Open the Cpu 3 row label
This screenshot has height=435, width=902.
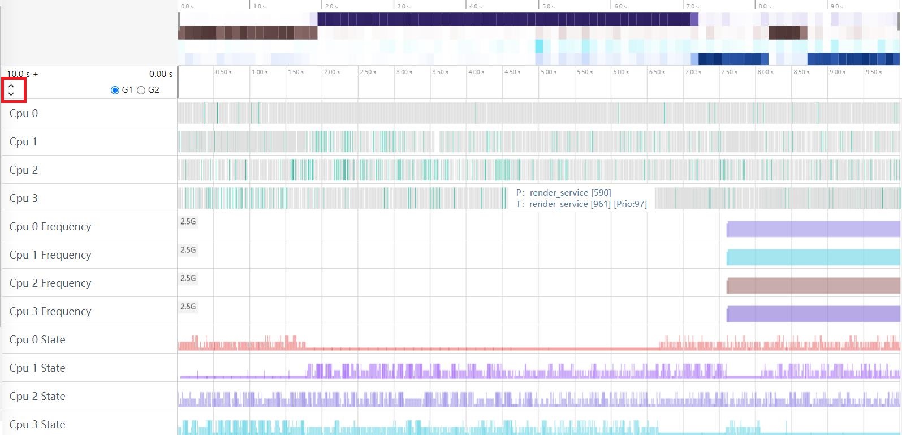click(x=24, y=198)
